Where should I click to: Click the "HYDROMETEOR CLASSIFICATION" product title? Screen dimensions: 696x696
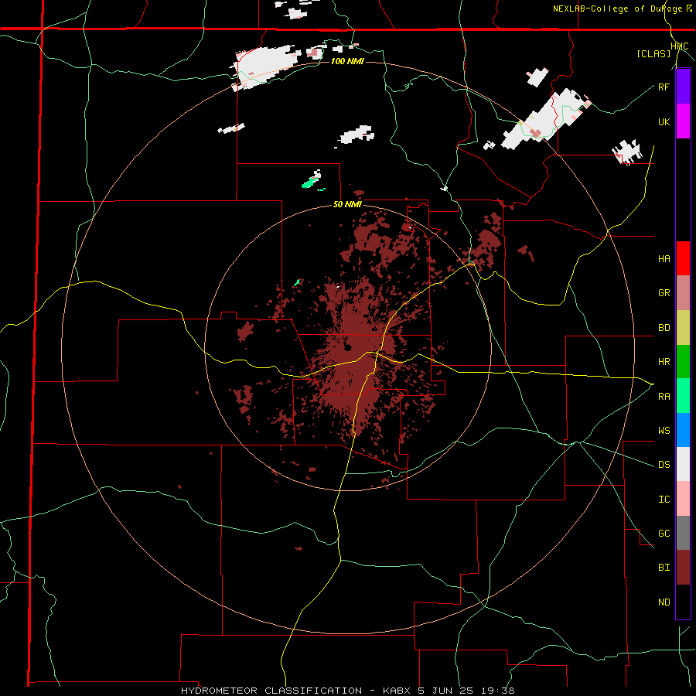point(271,691)
